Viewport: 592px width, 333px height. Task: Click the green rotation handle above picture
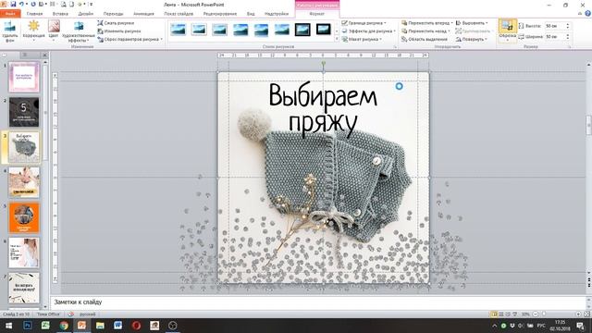tap(323, 64)
